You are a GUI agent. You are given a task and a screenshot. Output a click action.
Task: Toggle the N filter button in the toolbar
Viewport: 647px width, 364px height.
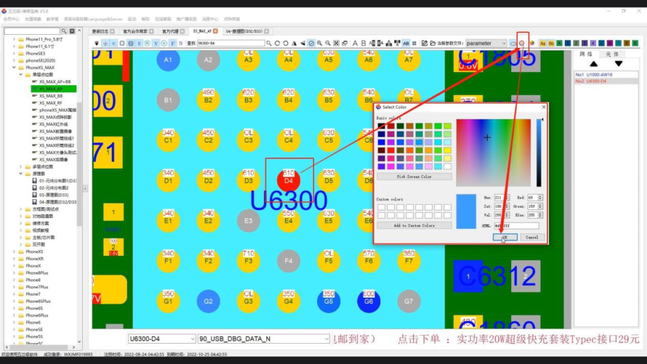[181, 43]
